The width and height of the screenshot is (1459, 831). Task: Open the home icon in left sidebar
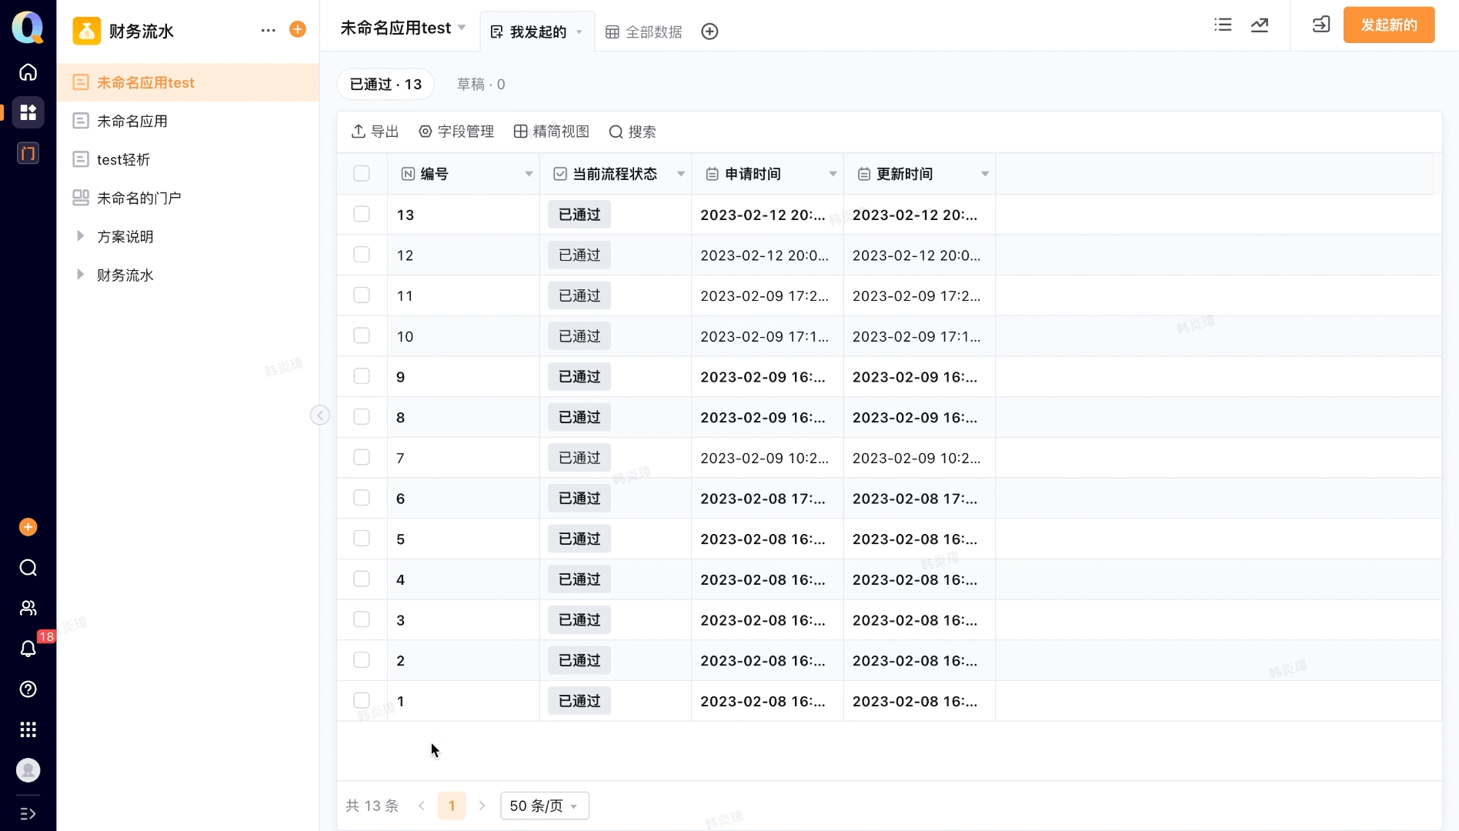(28, 72)
